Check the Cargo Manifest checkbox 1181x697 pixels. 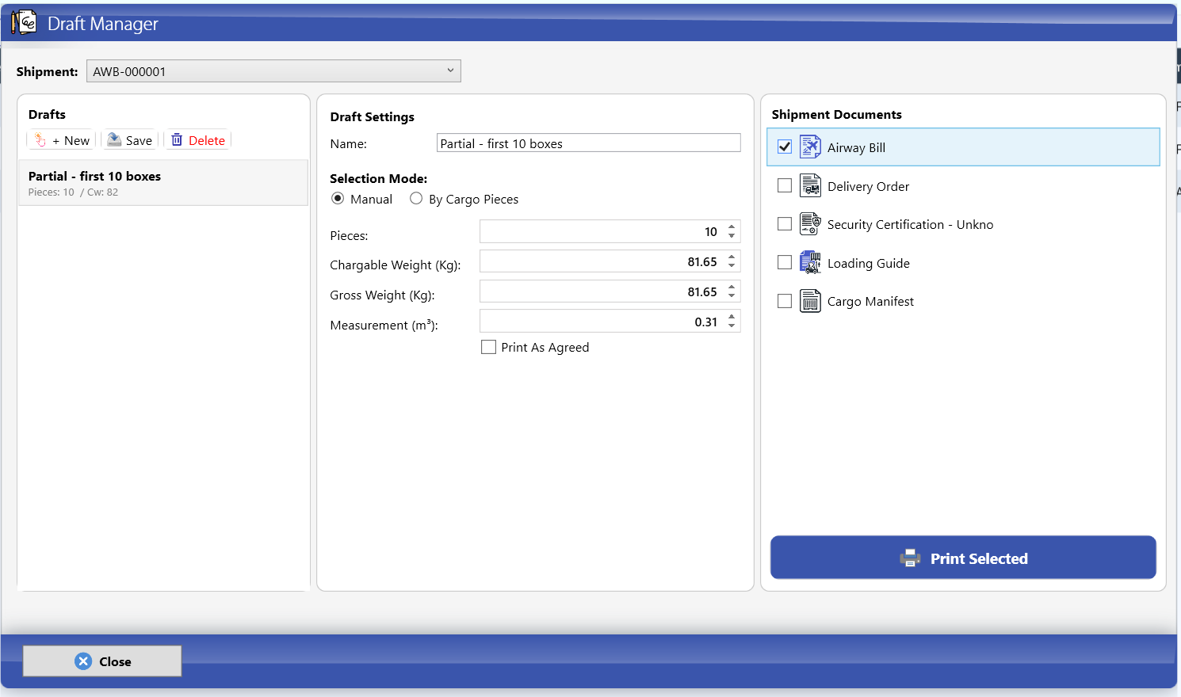click(x=785, y=301)
